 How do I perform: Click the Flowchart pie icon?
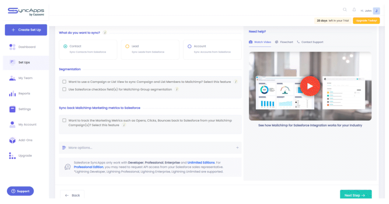click(x=277, y=42)
